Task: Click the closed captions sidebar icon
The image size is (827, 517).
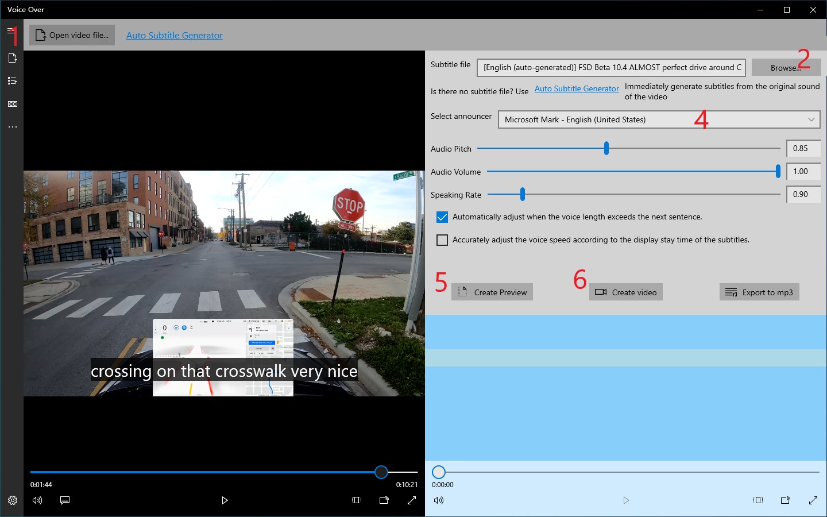Action: coord(12,104)
